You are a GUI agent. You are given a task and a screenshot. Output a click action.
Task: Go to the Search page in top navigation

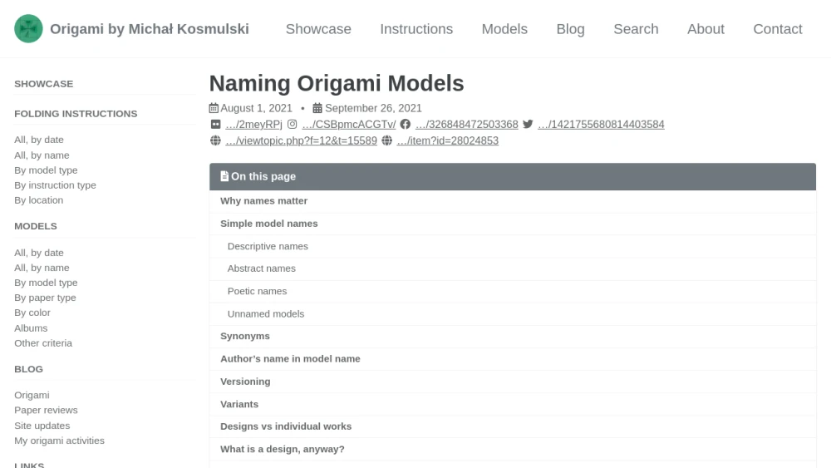pyautogui.click(x=636, y=29)
